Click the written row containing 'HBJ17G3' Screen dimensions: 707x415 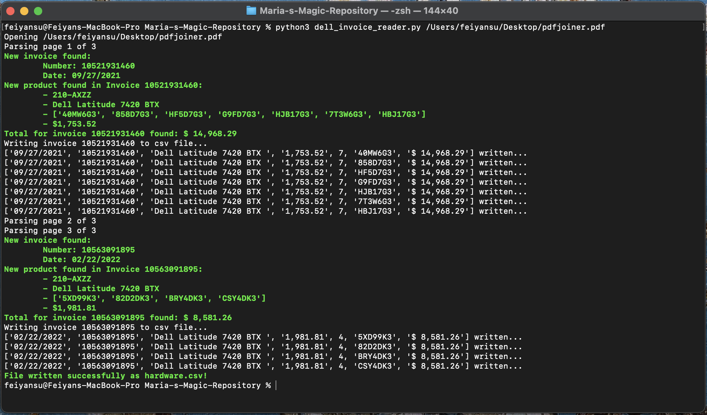click(x=266, y=211)
